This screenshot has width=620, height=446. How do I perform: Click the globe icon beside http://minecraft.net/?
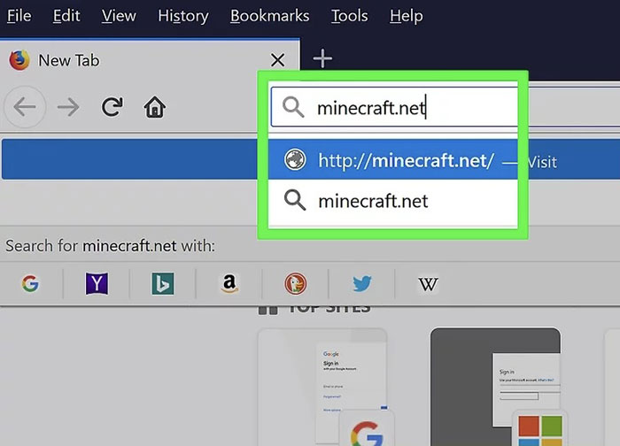tap(295, 159)
